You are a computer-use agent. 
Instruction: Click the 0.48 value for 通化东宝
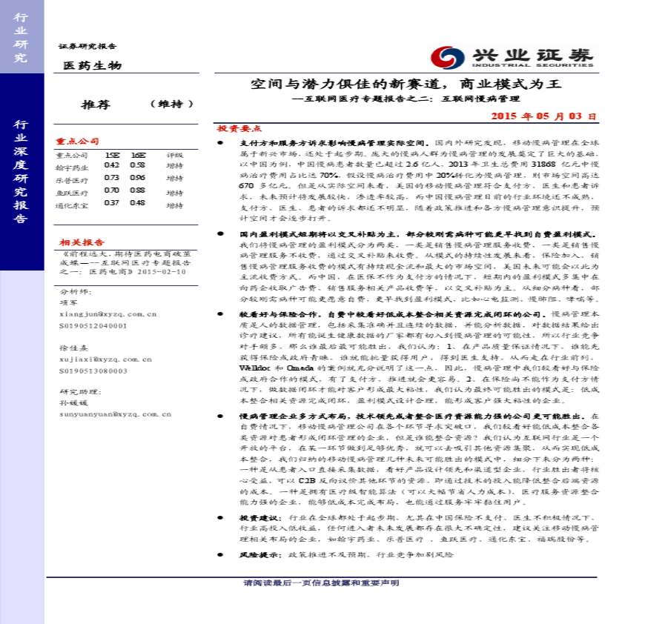point(137,203)
